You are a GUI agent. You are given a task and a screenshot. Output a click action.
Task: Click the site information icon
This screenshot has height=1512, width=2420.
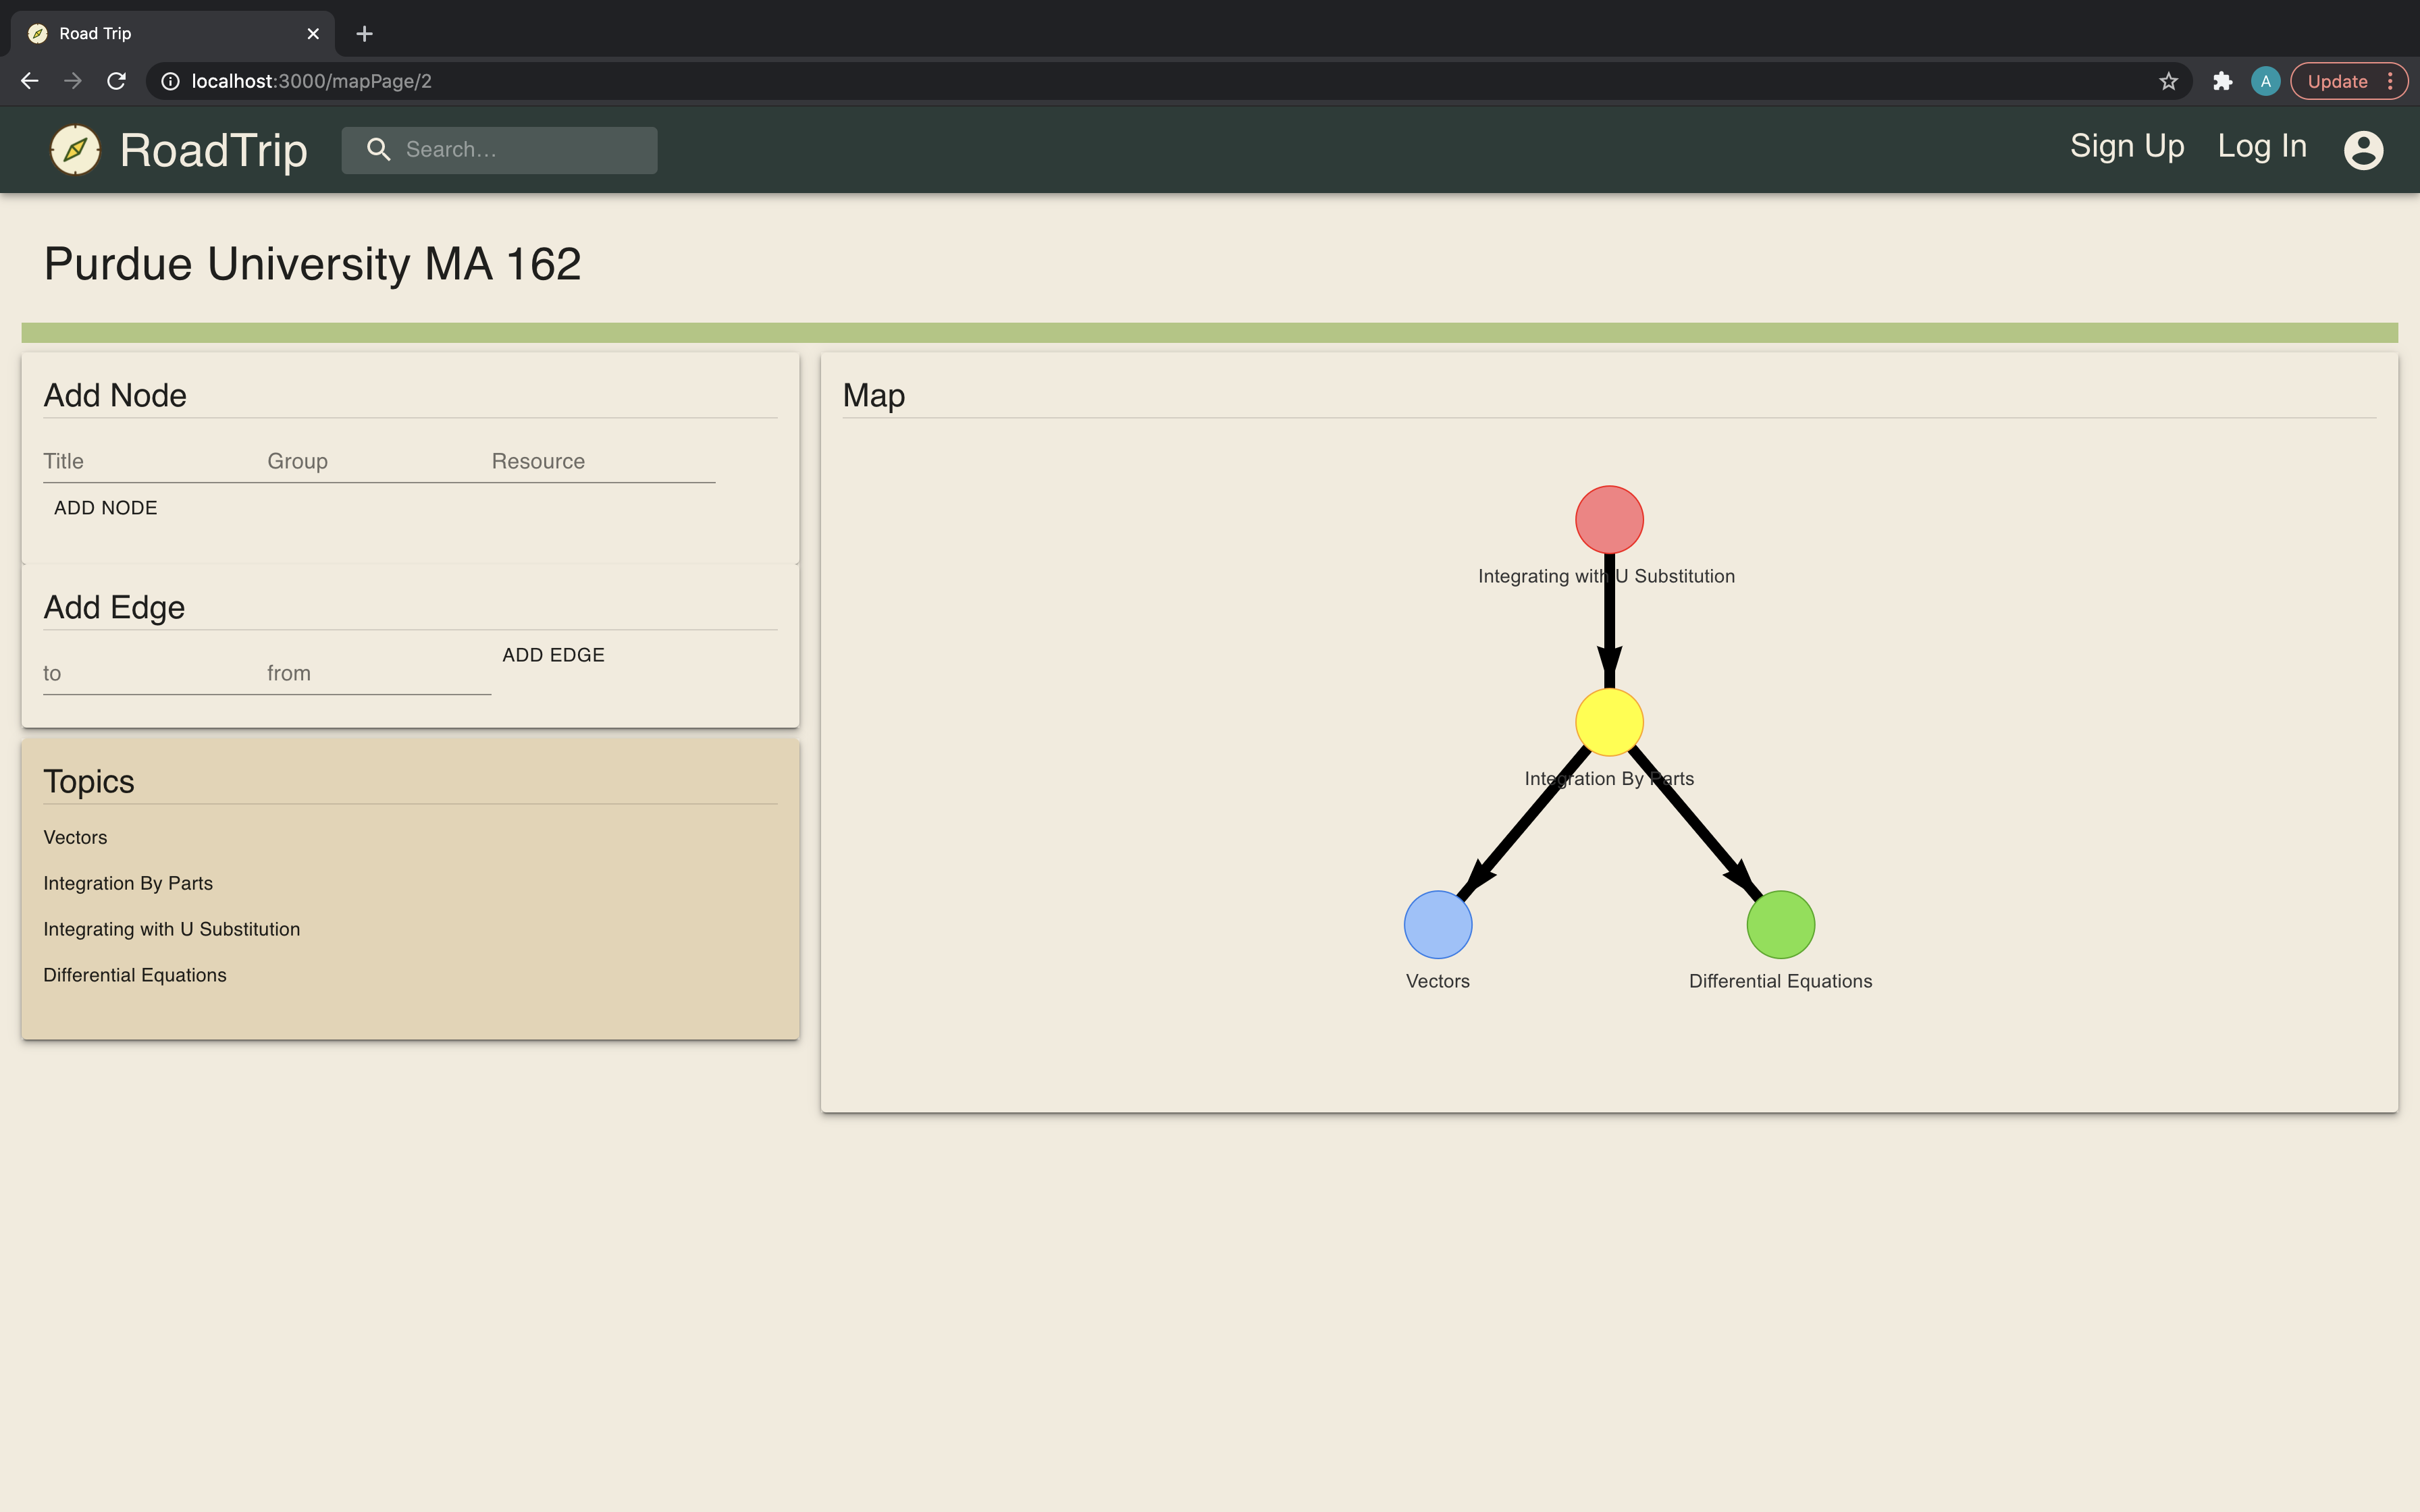(171, 81)
